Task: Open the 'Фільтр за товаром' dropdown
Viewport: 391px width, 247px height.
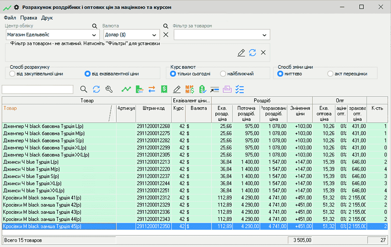Action: coord(264,35)
